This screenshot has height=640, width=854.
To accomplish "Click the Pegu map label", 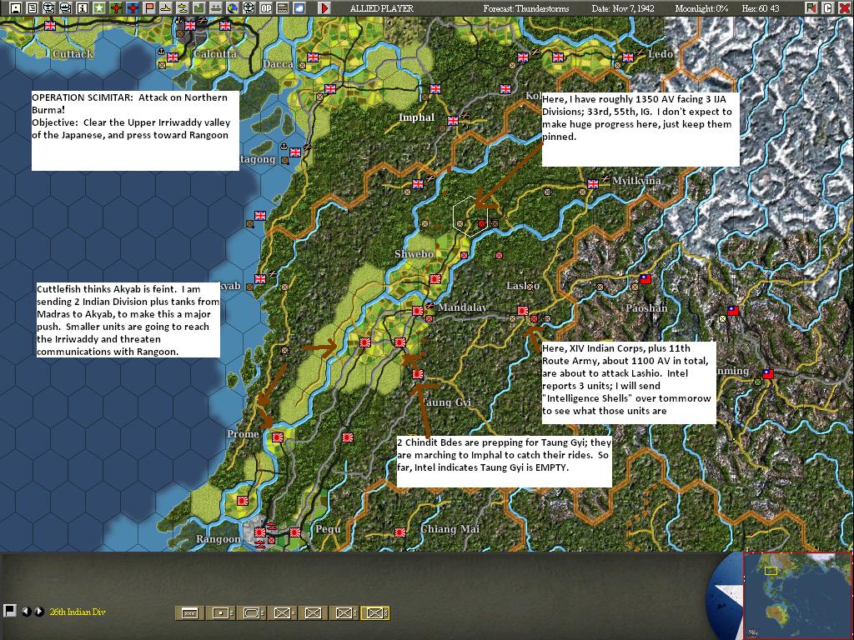I will point(328,528).
